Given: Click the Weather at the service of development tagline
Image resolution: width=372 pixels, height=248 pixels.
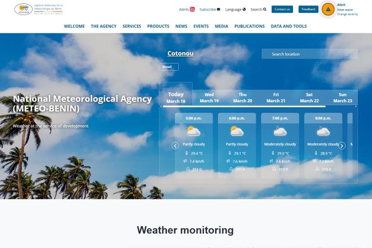Looking at the screenshot, I should click(x=50, y=126).
